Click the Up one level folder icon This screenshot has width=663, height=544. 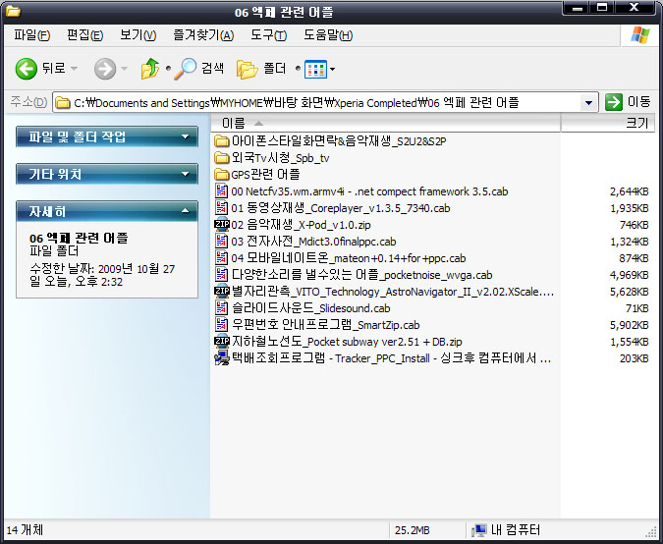(x=150, y=69)
